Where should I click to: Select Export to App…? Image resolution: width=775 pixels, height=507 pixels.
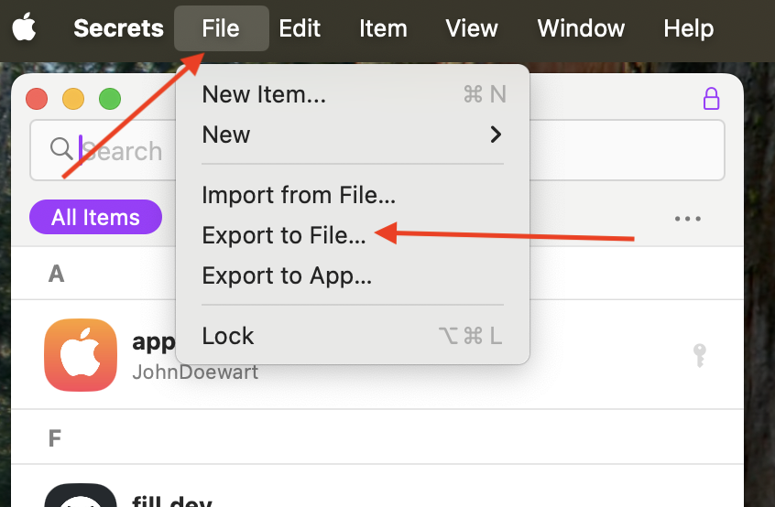coord(353,275)
